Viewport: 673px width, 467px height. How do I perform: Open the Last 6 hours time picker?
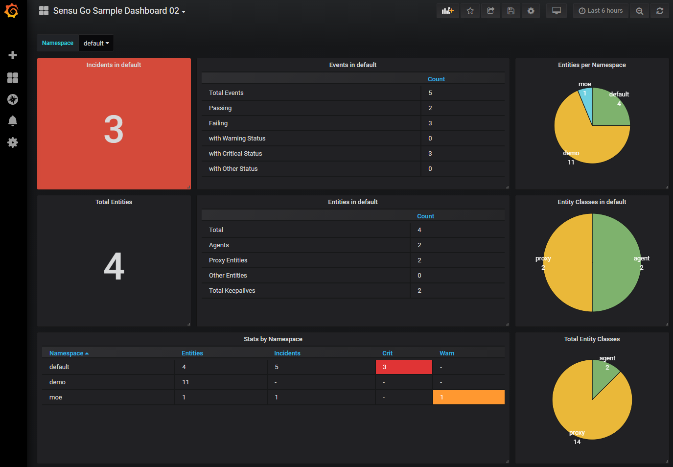(601, 11)
